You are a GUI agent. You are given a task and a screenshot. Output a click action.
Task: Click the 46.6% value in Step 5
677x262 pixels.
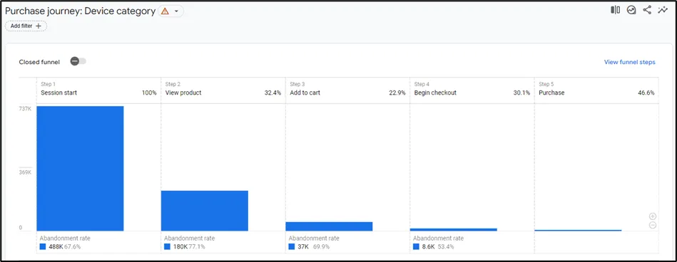coord(646,93)
